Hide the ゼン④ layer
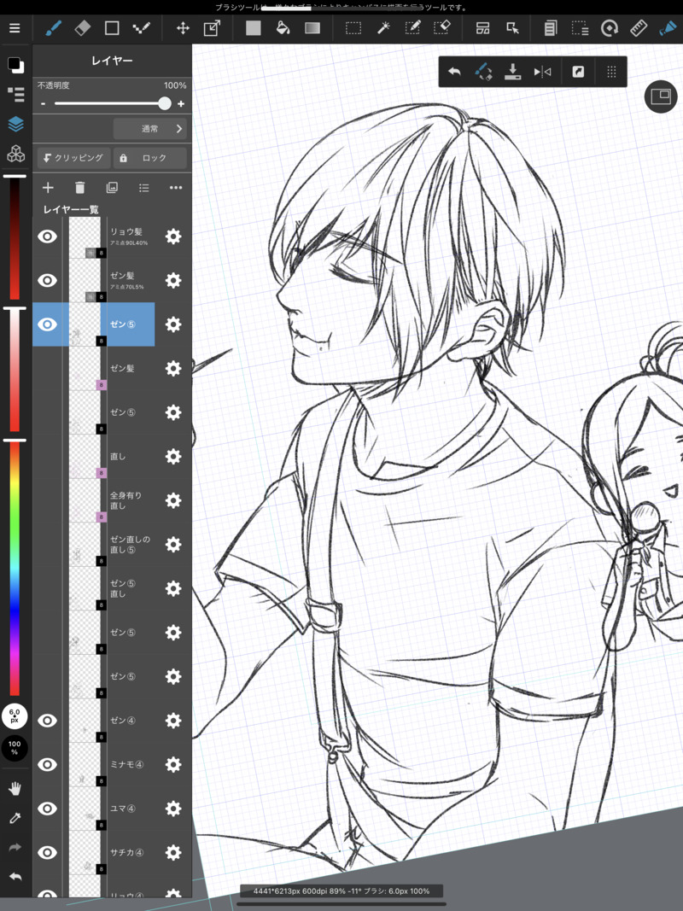The width and height of the screenshot is (683, 911). [x=47, y=721]
